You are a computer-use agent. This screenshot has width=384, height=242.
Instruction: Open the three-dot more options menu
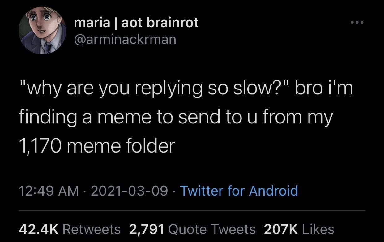tap(358, 23)
